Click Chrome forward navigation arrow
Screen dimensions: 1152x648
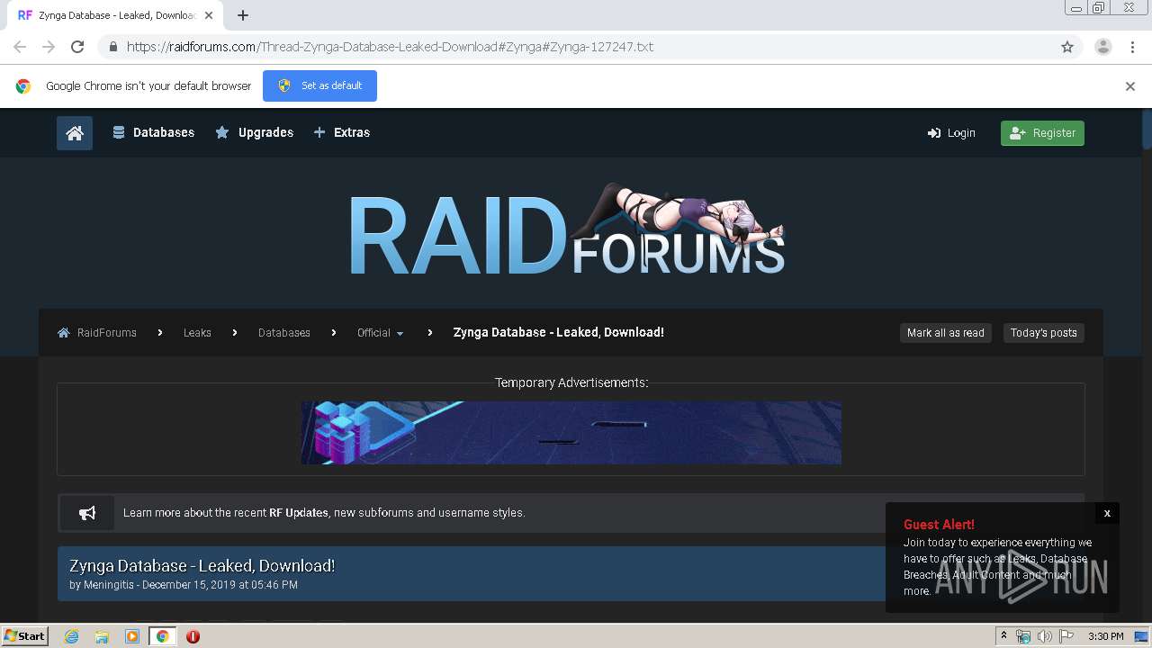pyautogui.click(x=49, y=47)
